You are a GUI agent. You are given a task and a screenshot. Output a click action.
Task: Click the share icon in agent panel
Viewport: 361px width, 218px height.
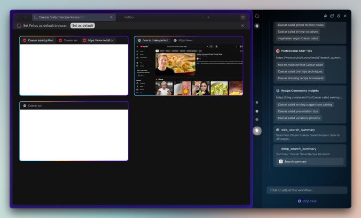(x=326, y=16)
